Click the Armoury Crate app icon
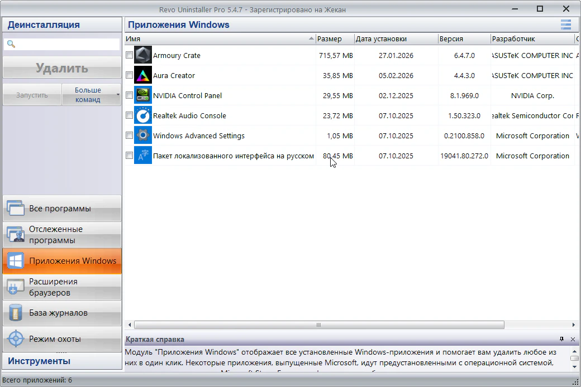This screenshot has height=387, width=581. (x=143, y=55)
